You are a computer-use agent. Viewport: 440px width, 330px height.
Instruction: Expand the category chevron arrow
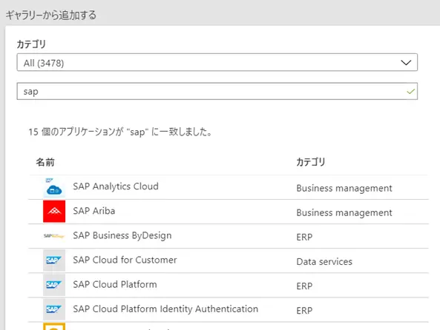(406, 62)
